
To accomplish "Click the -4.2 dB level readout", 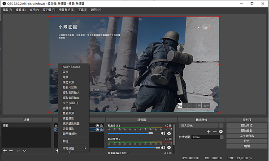I will pyautogui.click(x=168, y=126).
